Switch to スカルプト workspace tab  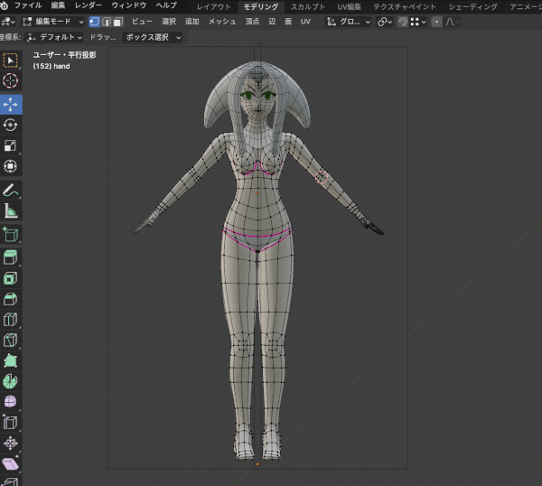308,6
